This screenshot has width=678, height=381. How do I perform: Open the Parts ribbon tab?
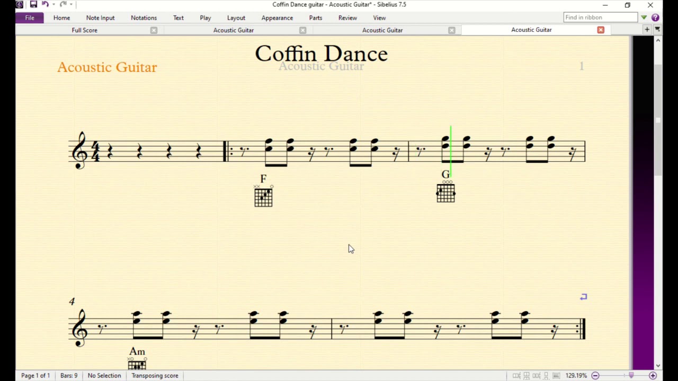pos(316,18)
